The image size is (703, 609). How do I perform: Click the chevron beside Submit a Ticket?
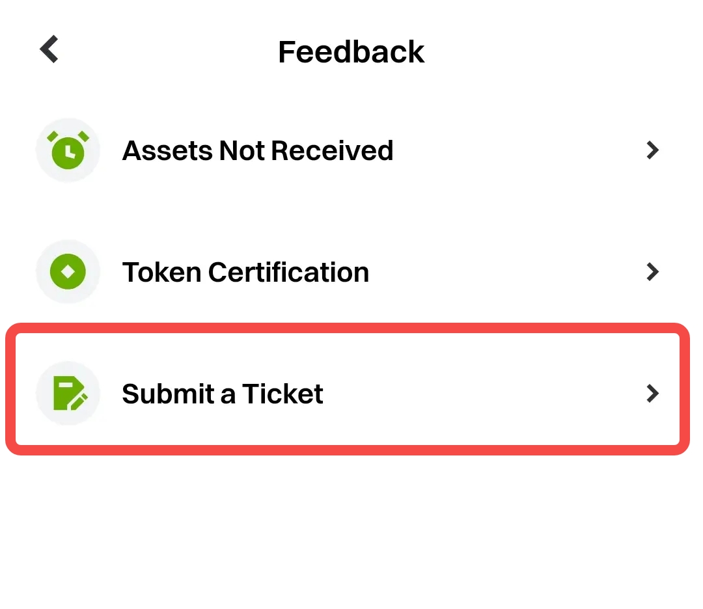tap(652, 394)
